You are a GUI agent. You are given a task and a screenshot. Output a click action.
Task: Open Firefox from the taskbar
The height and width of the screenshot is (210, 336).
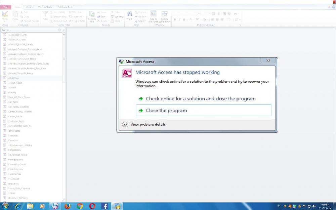point(67,206)
